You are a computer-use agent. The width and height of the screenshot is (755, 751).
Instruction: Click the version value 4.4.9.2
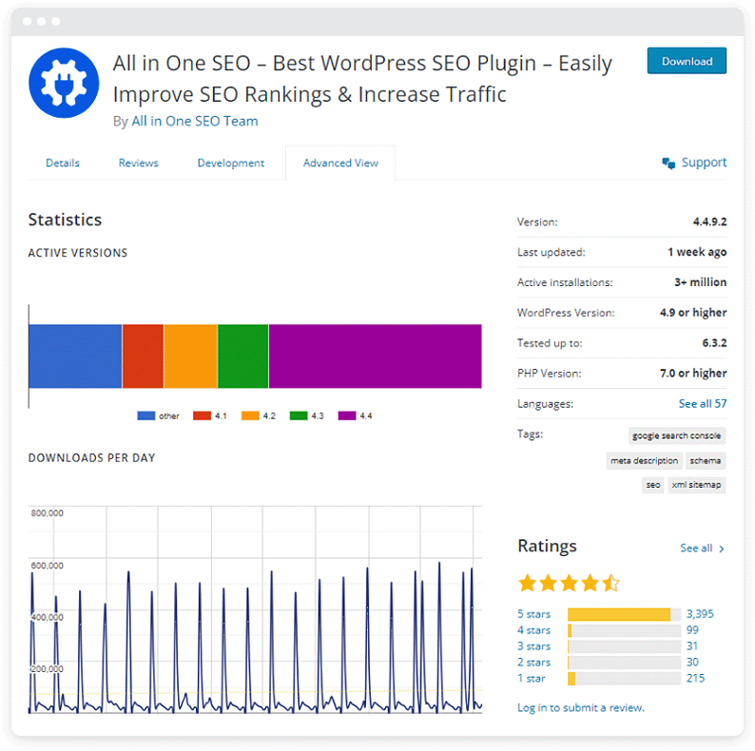coord(709,221)
